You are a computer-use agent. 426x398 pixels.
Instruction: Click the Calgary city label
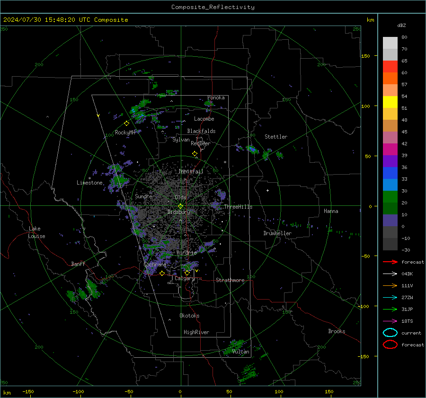185,278
